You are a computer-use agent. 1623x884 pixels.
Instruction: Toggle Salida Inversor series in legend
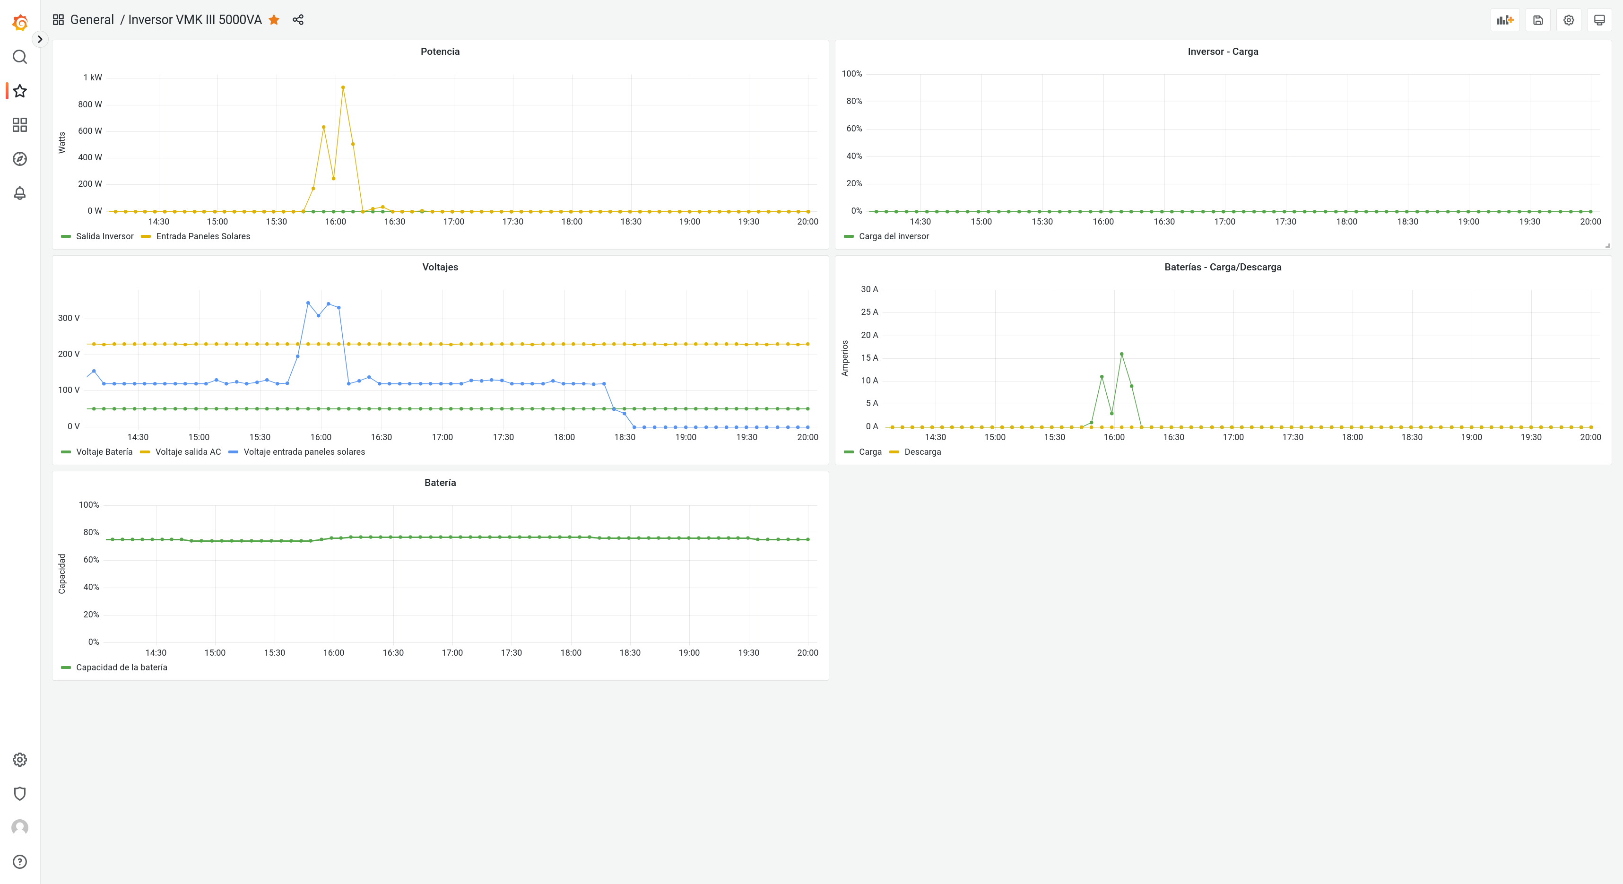[104, 236]
